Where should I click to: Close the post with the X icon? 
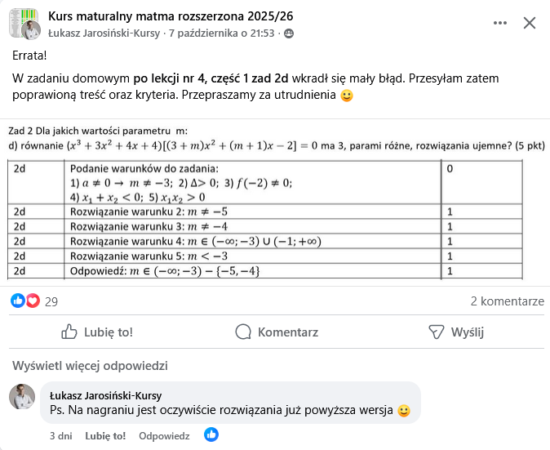click(529, 23)
